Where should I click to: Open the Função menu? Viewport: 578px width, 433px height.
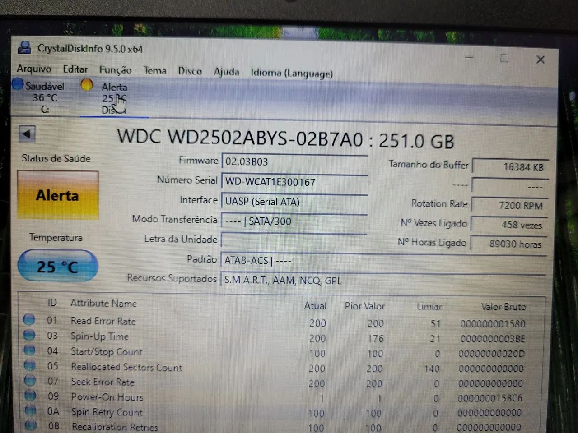click(x=115, y=70)
